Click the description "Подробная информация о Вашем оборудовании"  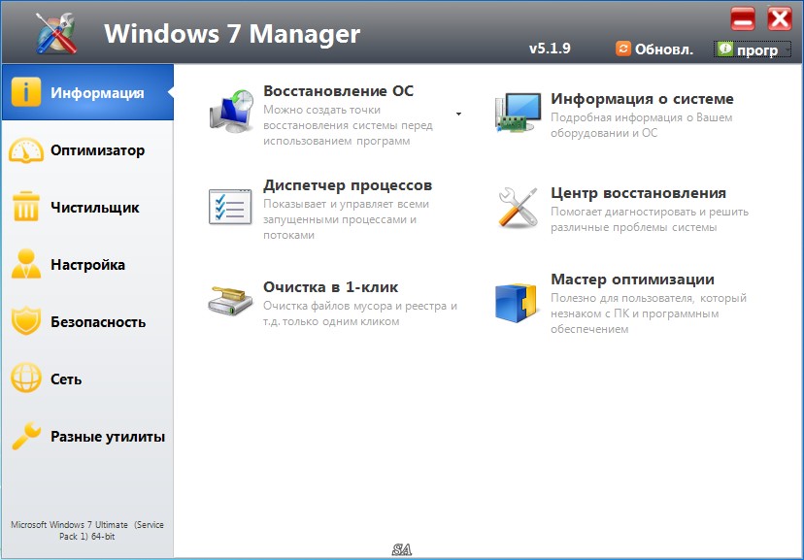pos(642,125)
